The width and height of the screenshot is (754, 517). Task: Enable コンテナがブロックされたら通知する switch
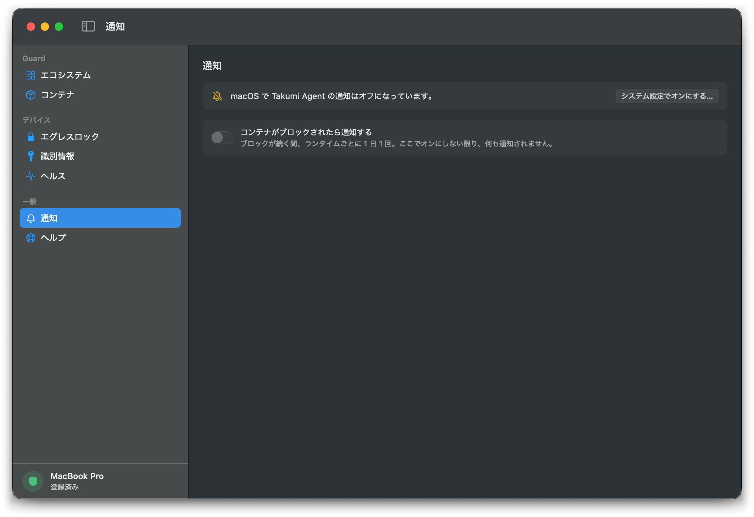[x=222, y=138]
